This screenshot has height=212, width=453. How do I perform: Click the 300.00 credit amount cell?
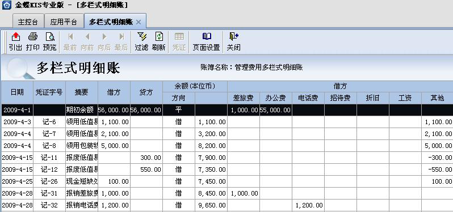[146, 158]
